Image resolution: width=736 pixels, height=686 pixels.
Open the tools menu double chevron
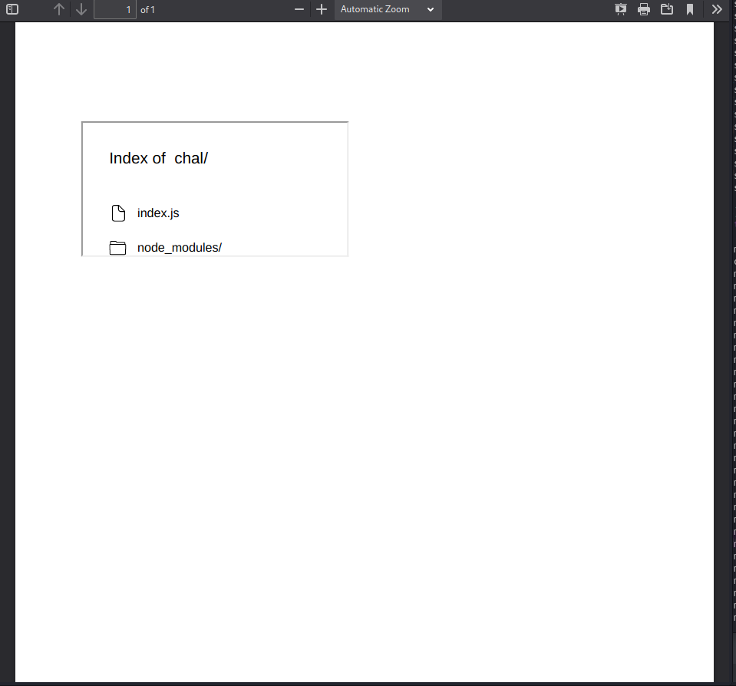717,9
